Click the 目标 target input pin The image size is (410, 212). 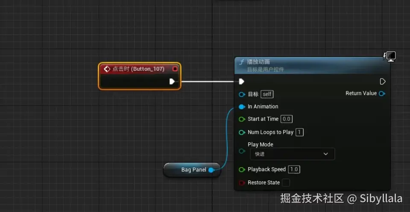pos(242,94)
